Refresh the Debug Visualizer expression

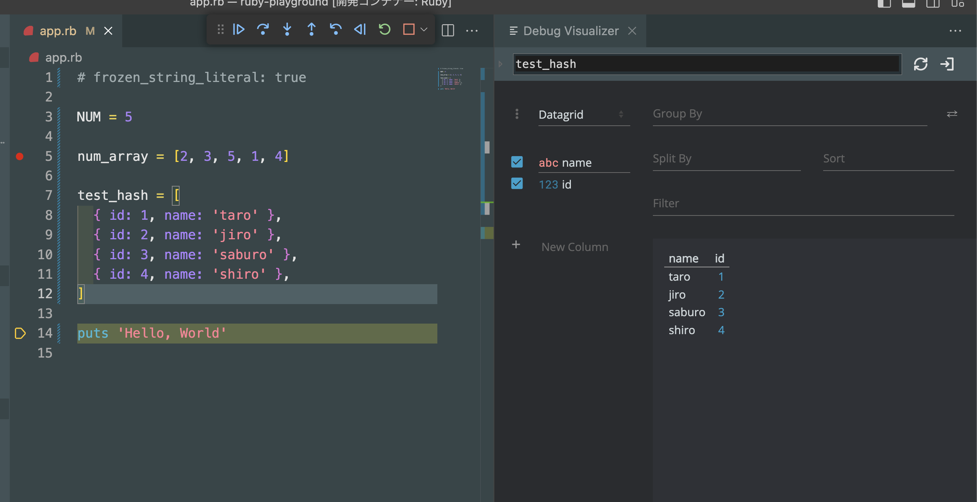pos(920,64)
